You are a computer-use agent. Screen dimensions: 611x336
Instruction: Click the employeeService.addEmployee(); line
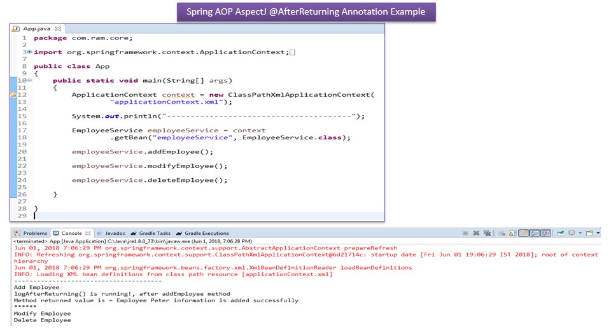pos(143,151)
